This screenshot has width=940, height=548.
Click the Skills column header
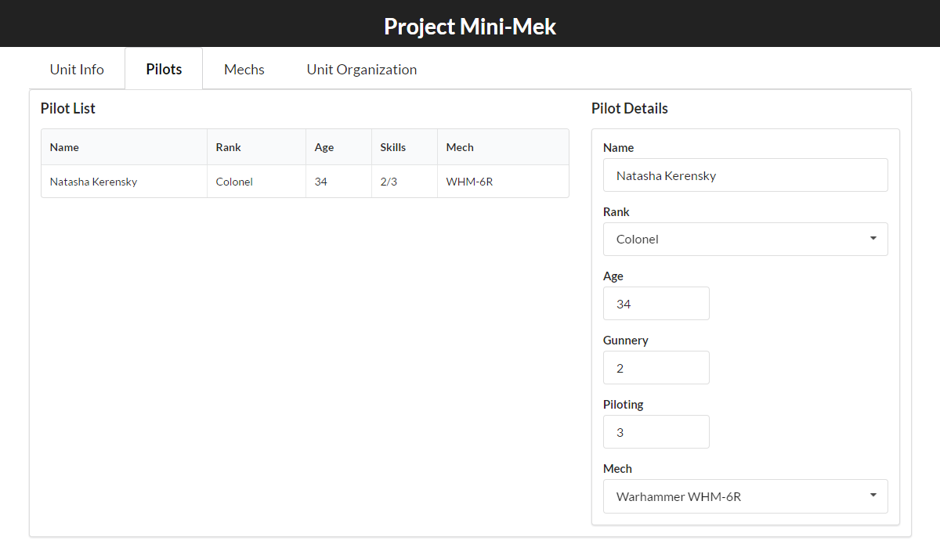[x=393, y=147]
